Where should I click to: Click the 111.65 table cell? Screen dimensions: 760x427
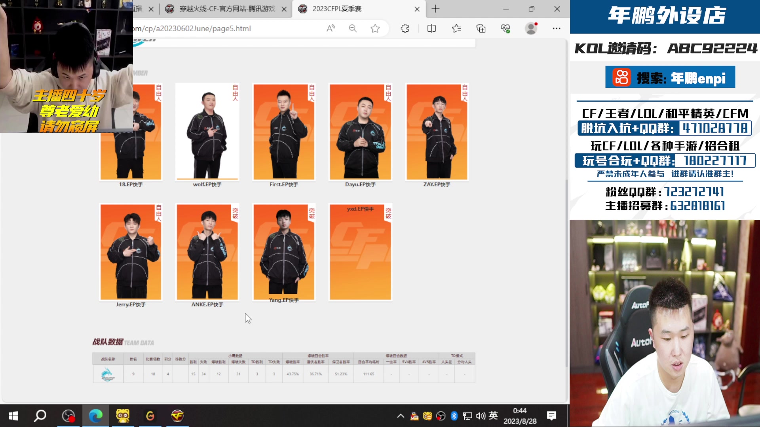click(369, 374)
